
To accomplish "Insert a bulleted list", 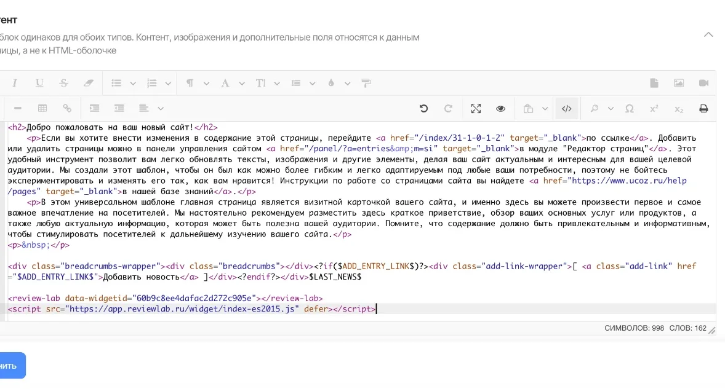I will (116, 83).
